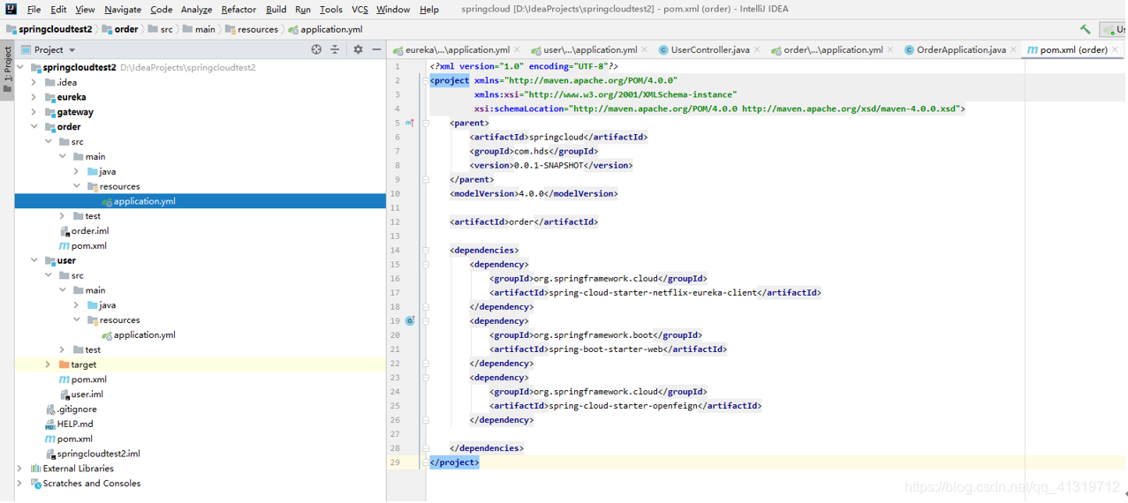Click the gutter marker icon on line 19
Image resolution: width=1128 pixels, height=503 pixels.
(410, 321)
